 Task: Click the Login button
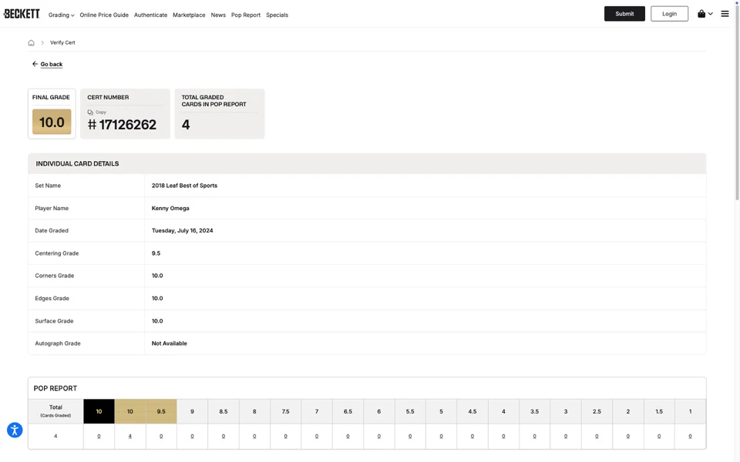(669, 14)
